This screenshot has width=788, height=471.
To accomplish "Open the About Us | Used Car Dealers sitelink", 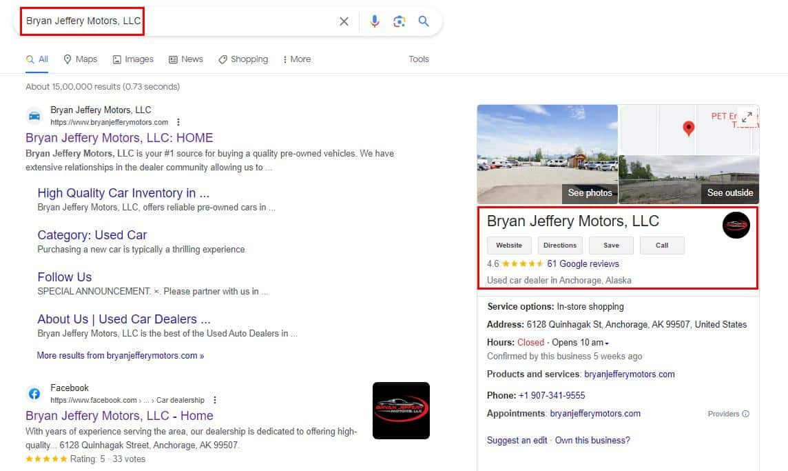I will point(124,319).
